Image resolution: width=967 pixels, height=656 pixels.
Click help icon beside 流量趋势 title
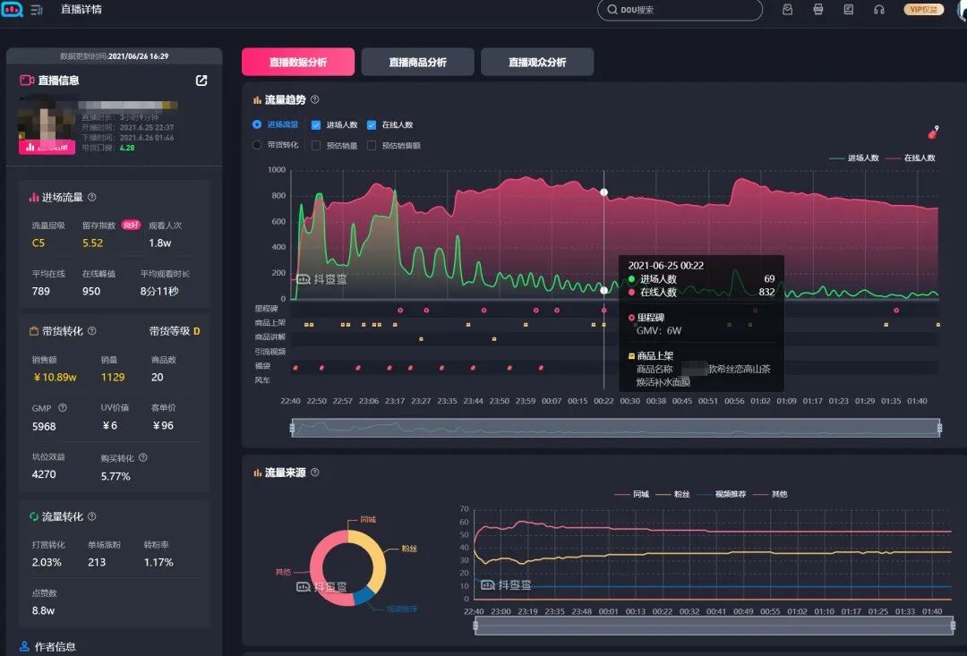pos(315,99)
